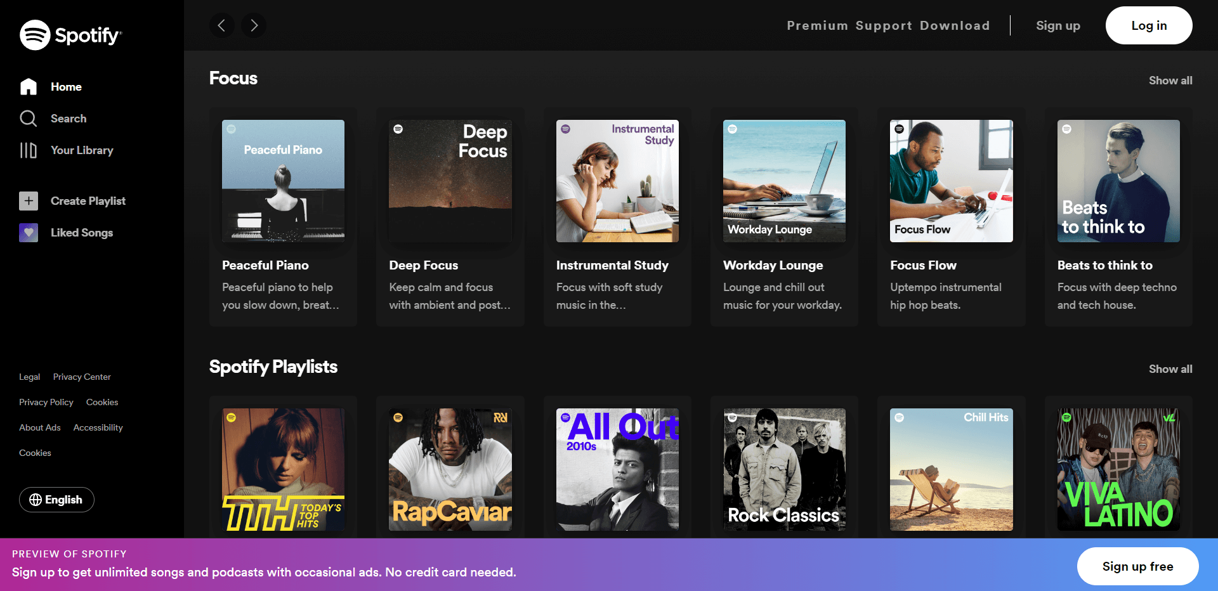Select Create Playlist

tap(88, 201)
